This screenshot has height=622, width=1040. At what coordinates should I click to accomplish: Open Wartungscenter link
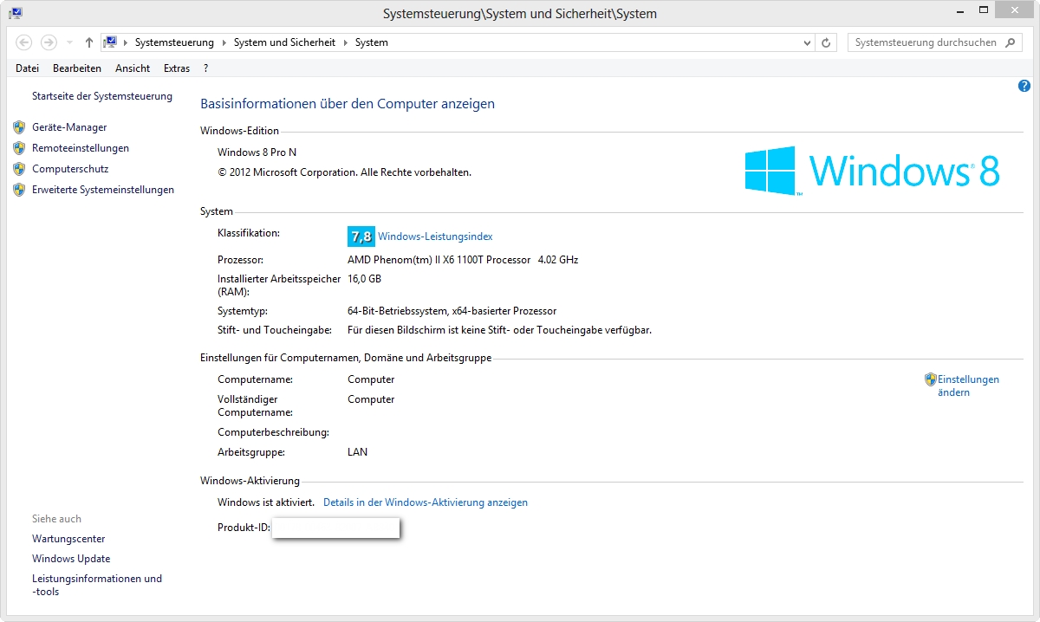click(68, 539)
